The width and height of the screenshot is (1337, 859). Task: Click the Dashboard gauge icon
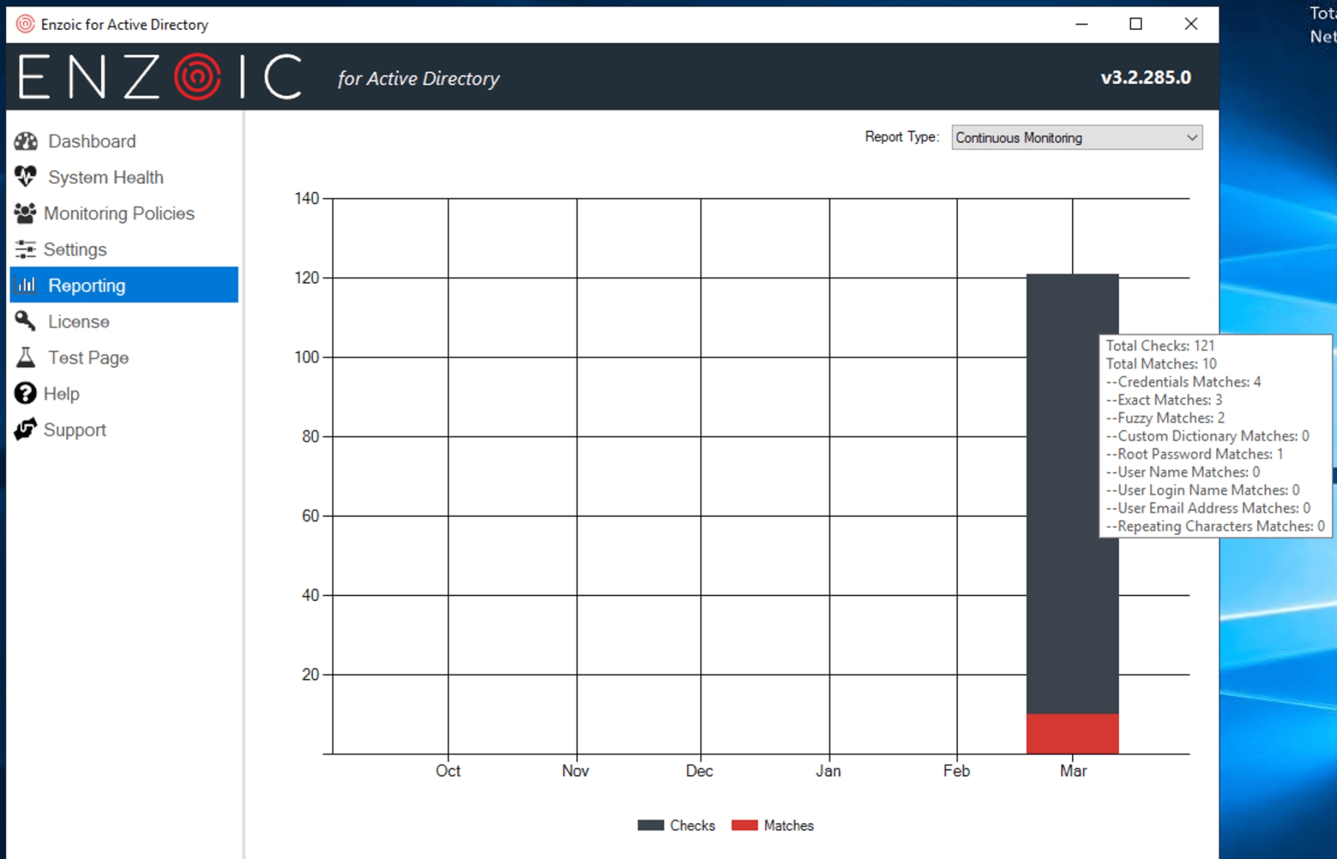[25, 141]
